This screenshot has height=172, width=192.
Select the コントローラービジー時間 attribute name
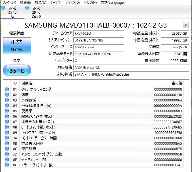39,138
